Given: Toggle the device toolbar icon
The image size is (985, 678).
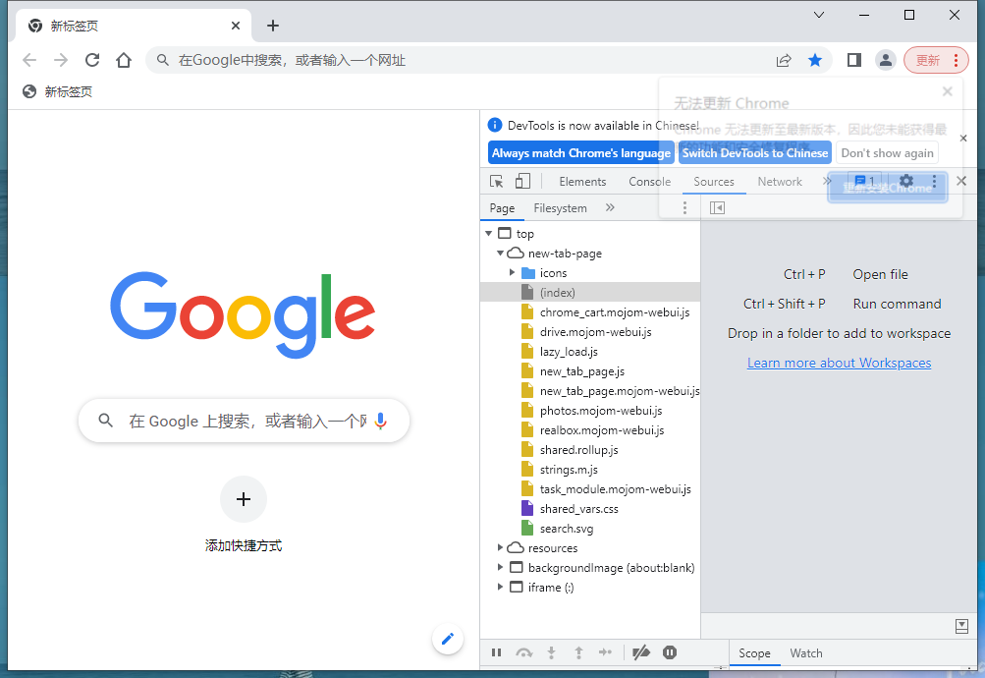Looking at the screenshot, I should pyautogui.click(x=522, y=182).
